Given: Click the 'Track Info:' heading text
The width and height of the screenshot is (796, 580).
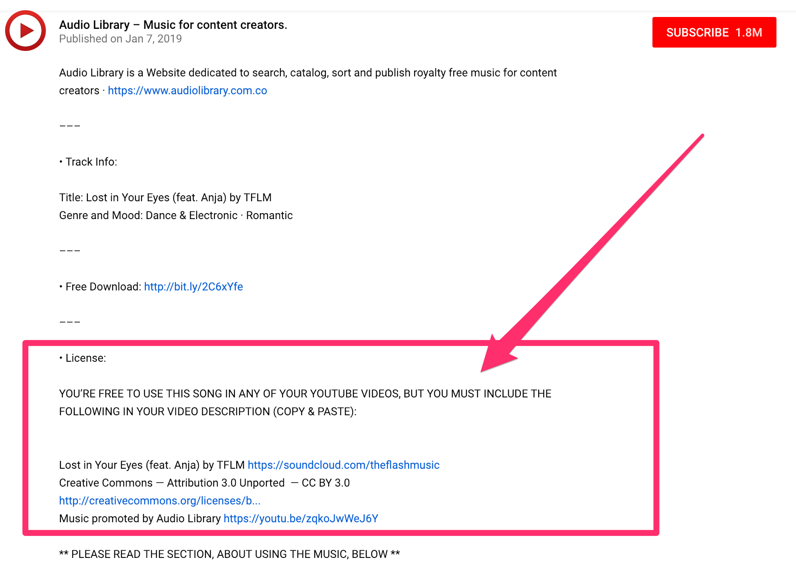Looking at the screenshot, I should point(91,162).
